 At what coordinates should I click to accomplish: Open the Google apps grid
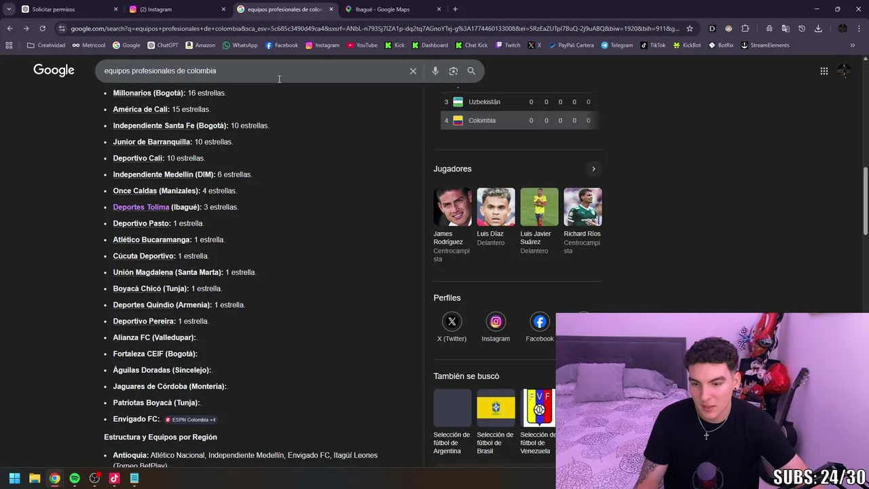coord(824,71)
